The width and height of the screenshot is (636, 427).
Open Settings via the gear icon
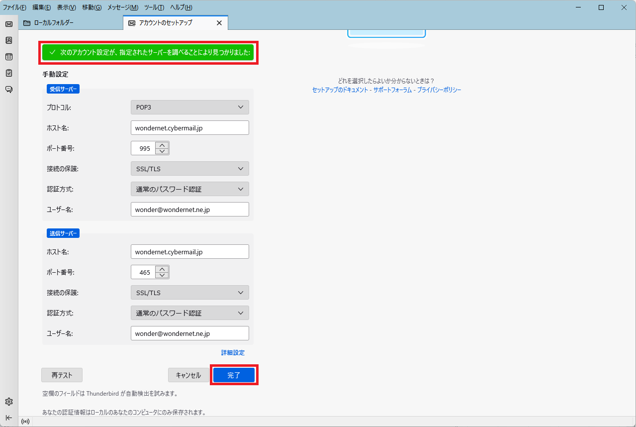coord(9,402)
